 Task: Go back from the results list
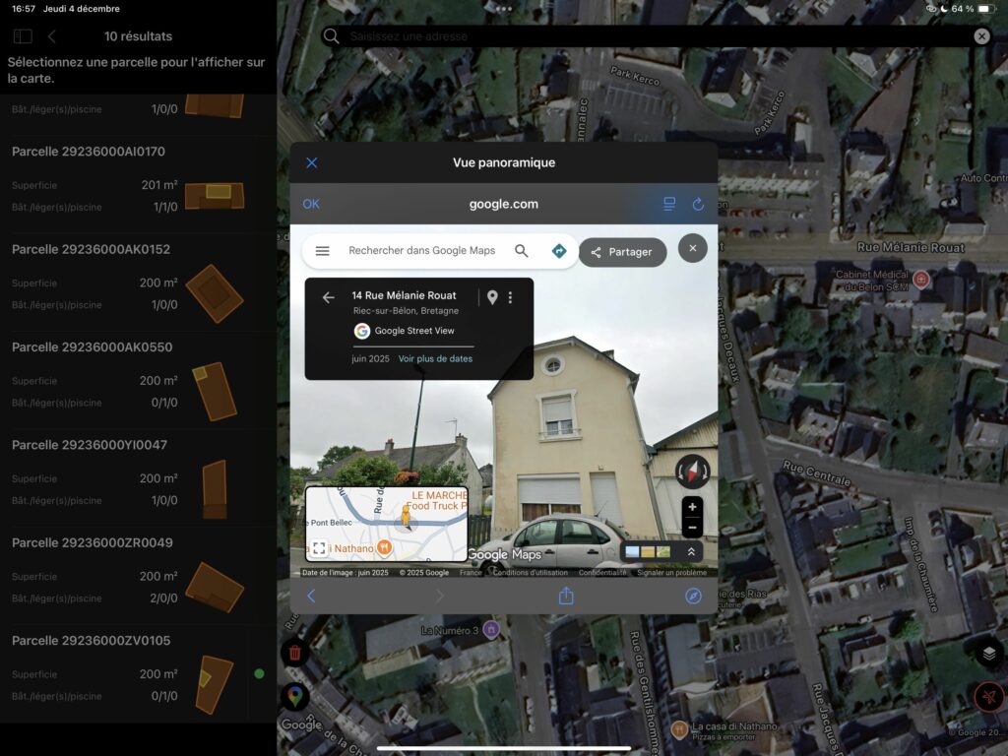[x=52, y=36]
